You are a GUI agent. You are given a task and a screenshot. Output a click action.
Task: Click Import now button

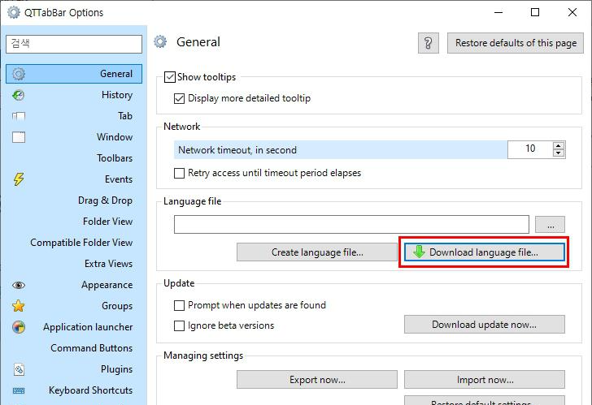(485, 379)
